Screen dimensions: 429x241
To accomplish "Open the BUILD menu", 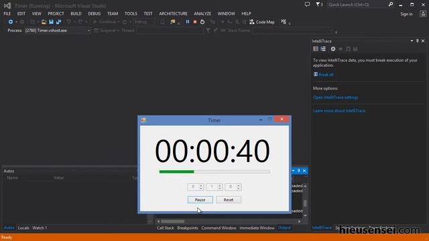I will (76, 13).
